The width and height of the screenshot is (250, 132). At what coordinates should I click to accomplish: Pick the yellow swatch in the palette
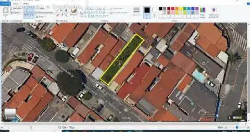(181, 9)
